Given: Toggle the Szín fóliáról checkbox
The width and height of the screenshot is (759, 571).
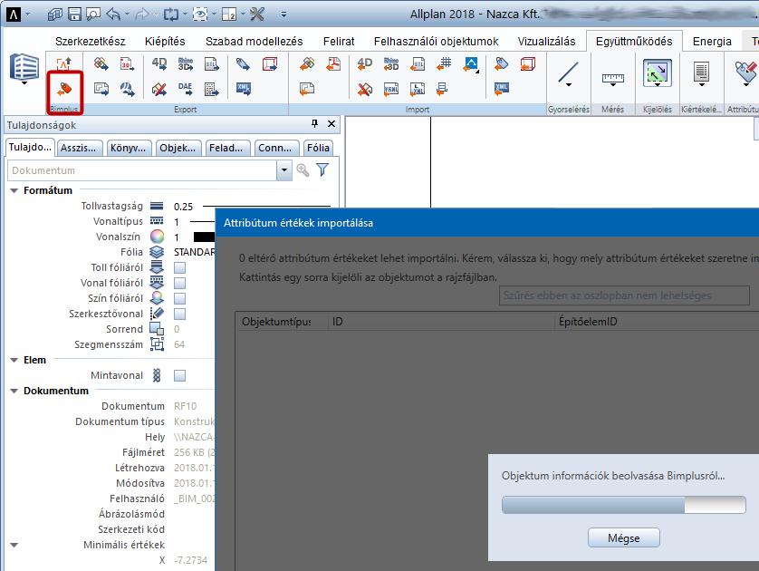Looking at the screenshot, I should [179, 298].
